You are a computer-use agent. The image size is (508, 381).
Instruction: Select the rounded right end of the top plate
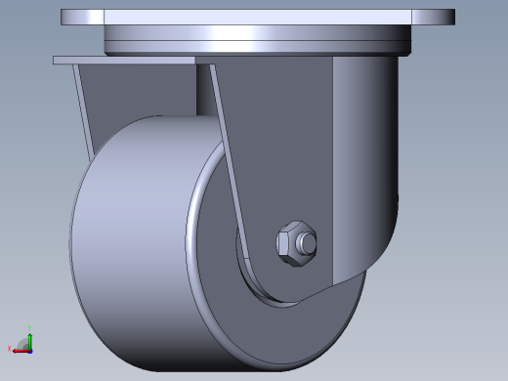[x=434, y=17]
